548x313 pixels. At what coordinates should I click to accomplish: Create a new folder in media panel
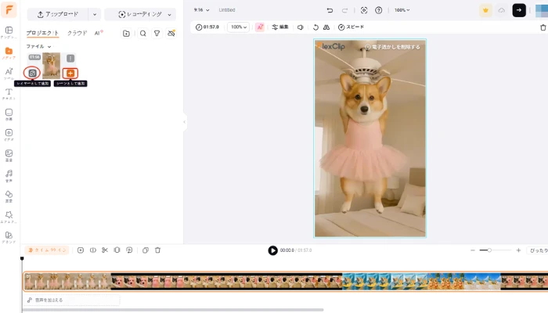tap(126, 33)
